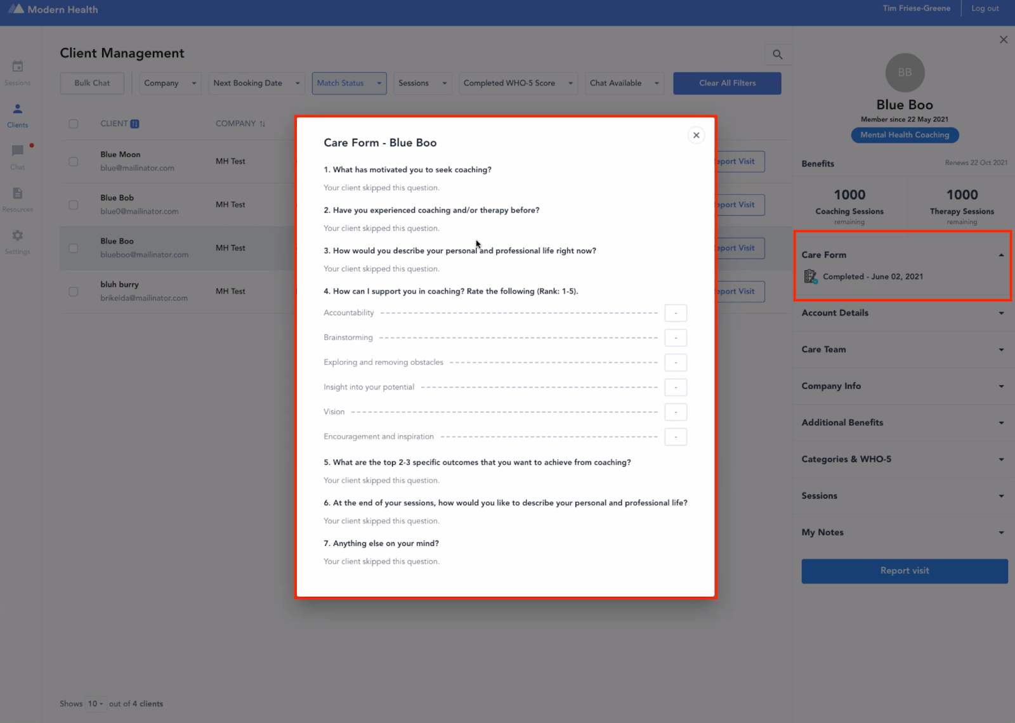Screen dimensions: 1015x723
Task: Check the select-all clients checkbox
Action: coord(73,124)
